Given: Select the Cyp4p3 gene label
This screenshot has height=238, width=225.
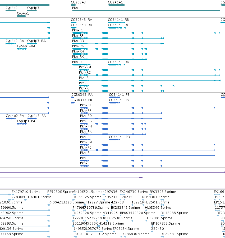Looking at the screenshot, I should [x=33, y=8].
